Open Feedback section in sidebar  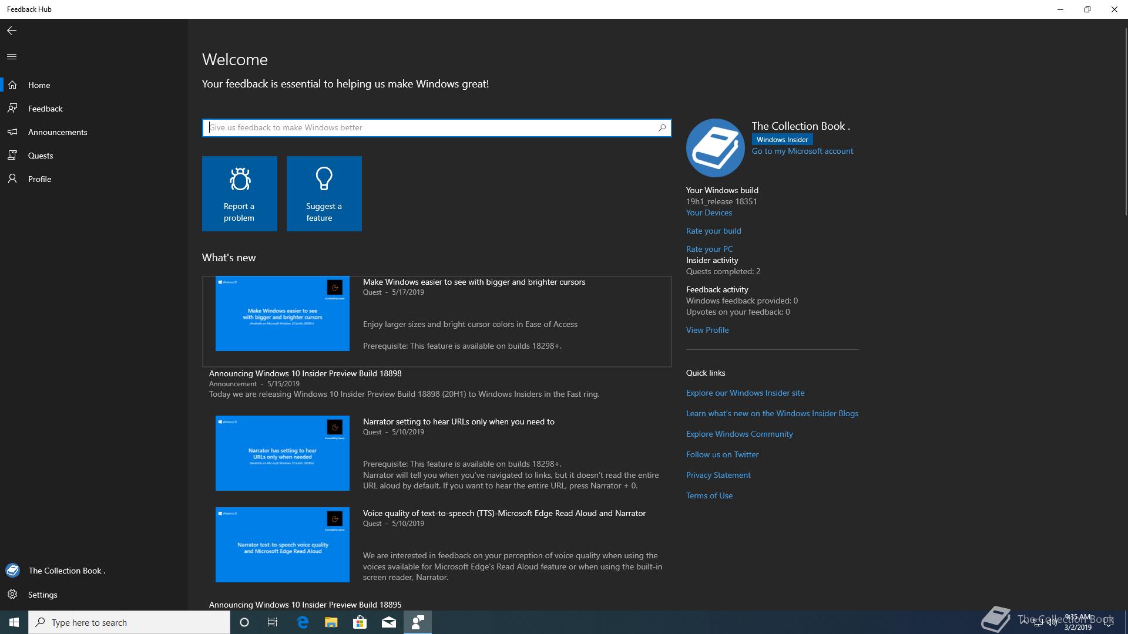tap(45, 109)
